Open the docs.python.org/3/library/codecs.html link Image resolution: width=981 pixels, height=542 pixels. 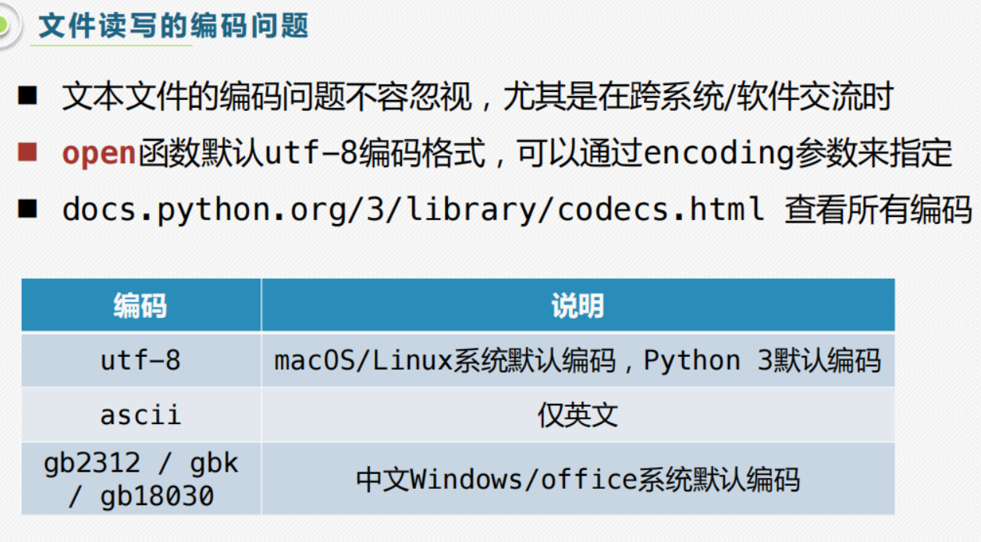[x=414, y=209]
